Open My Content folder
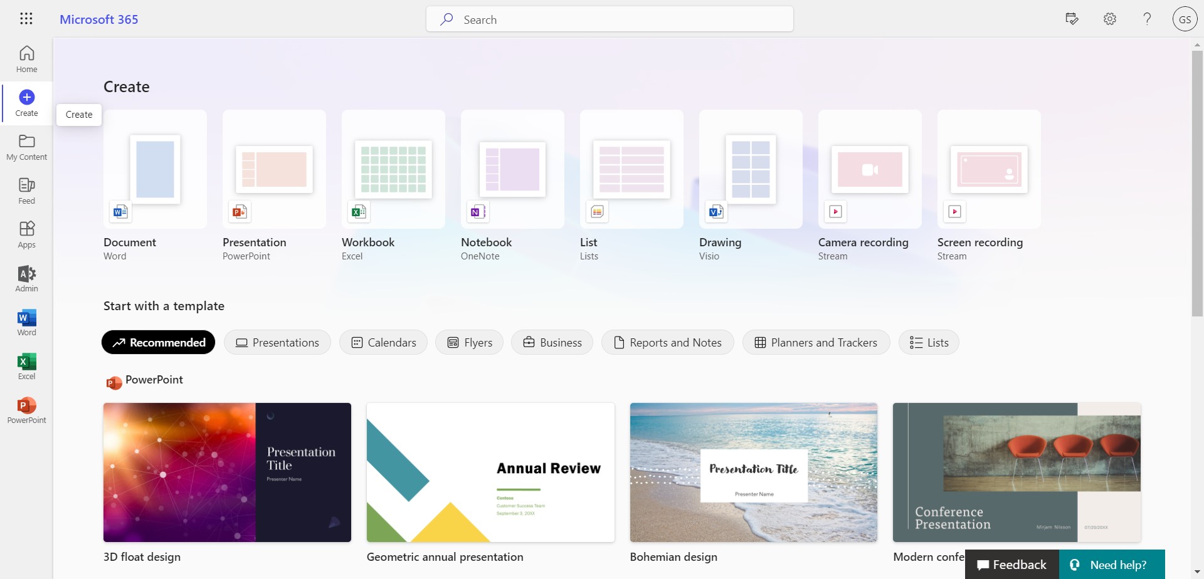1204x579 pixels. (26, 147)
